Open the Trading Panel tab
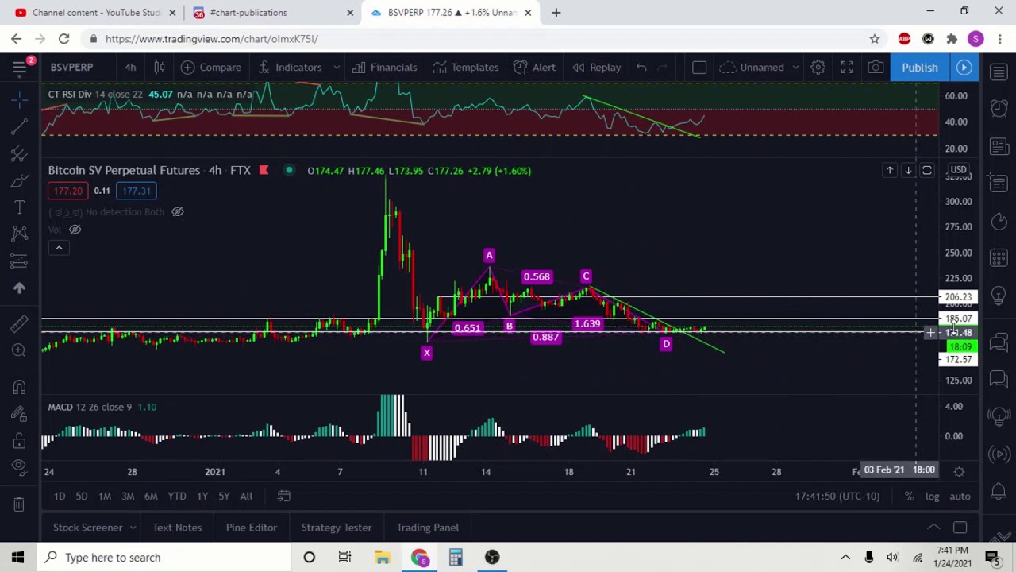The width and height of the screenshot is (1016, 572). tap(427, 528)
